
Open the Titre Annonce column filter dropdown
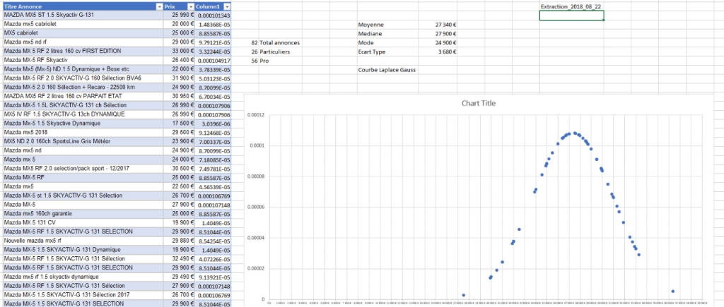(x=159, y=7)
